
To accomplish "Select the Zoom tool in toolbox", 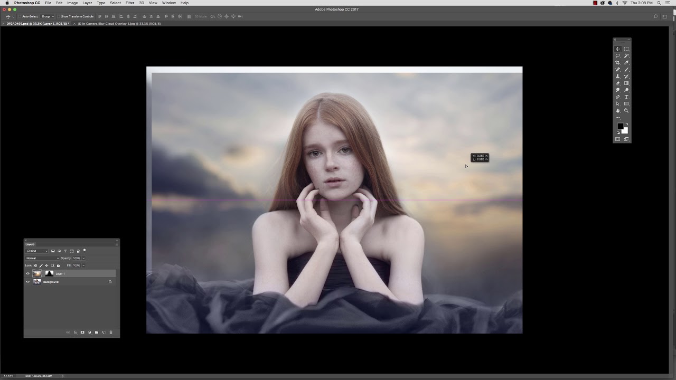I will click(626, 111).
